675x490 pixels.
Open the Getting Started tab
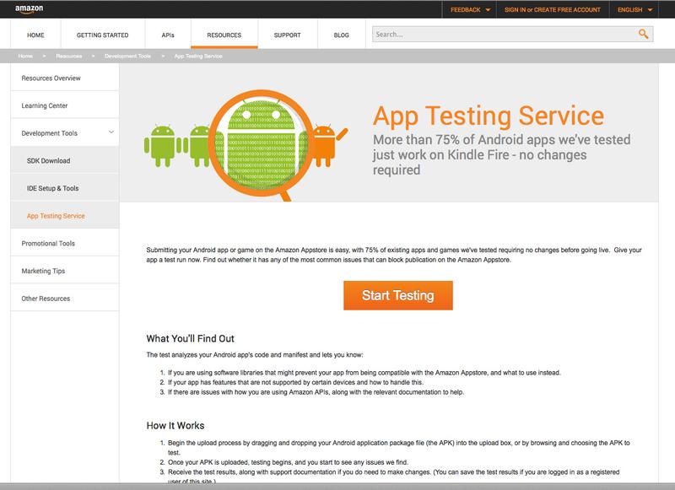(x=102, y=35)
